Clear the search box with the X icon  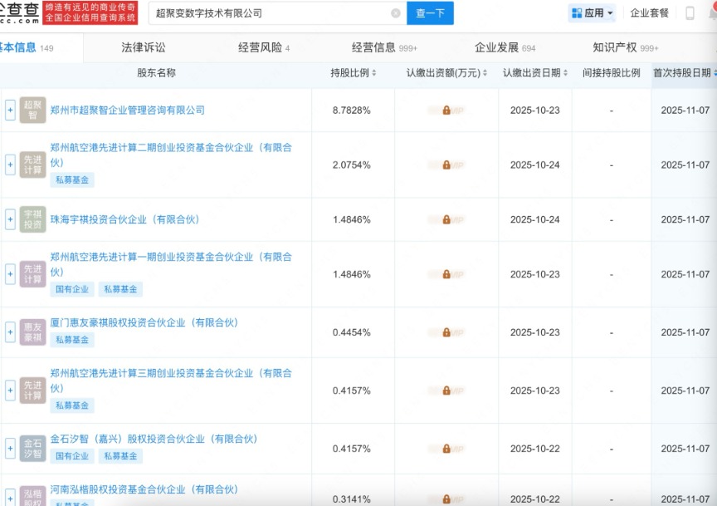396,13
